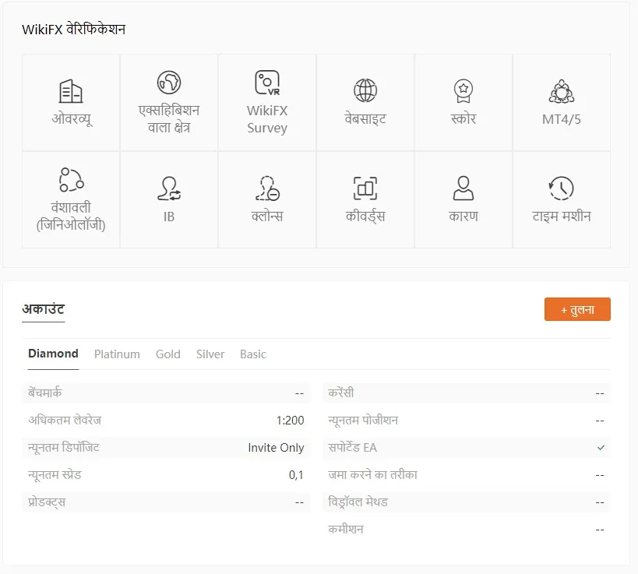Image resolution: width=638 pixels, height=574 pixels.
Task: Open the कारण person icon
Action: click(x=464, y=188)
